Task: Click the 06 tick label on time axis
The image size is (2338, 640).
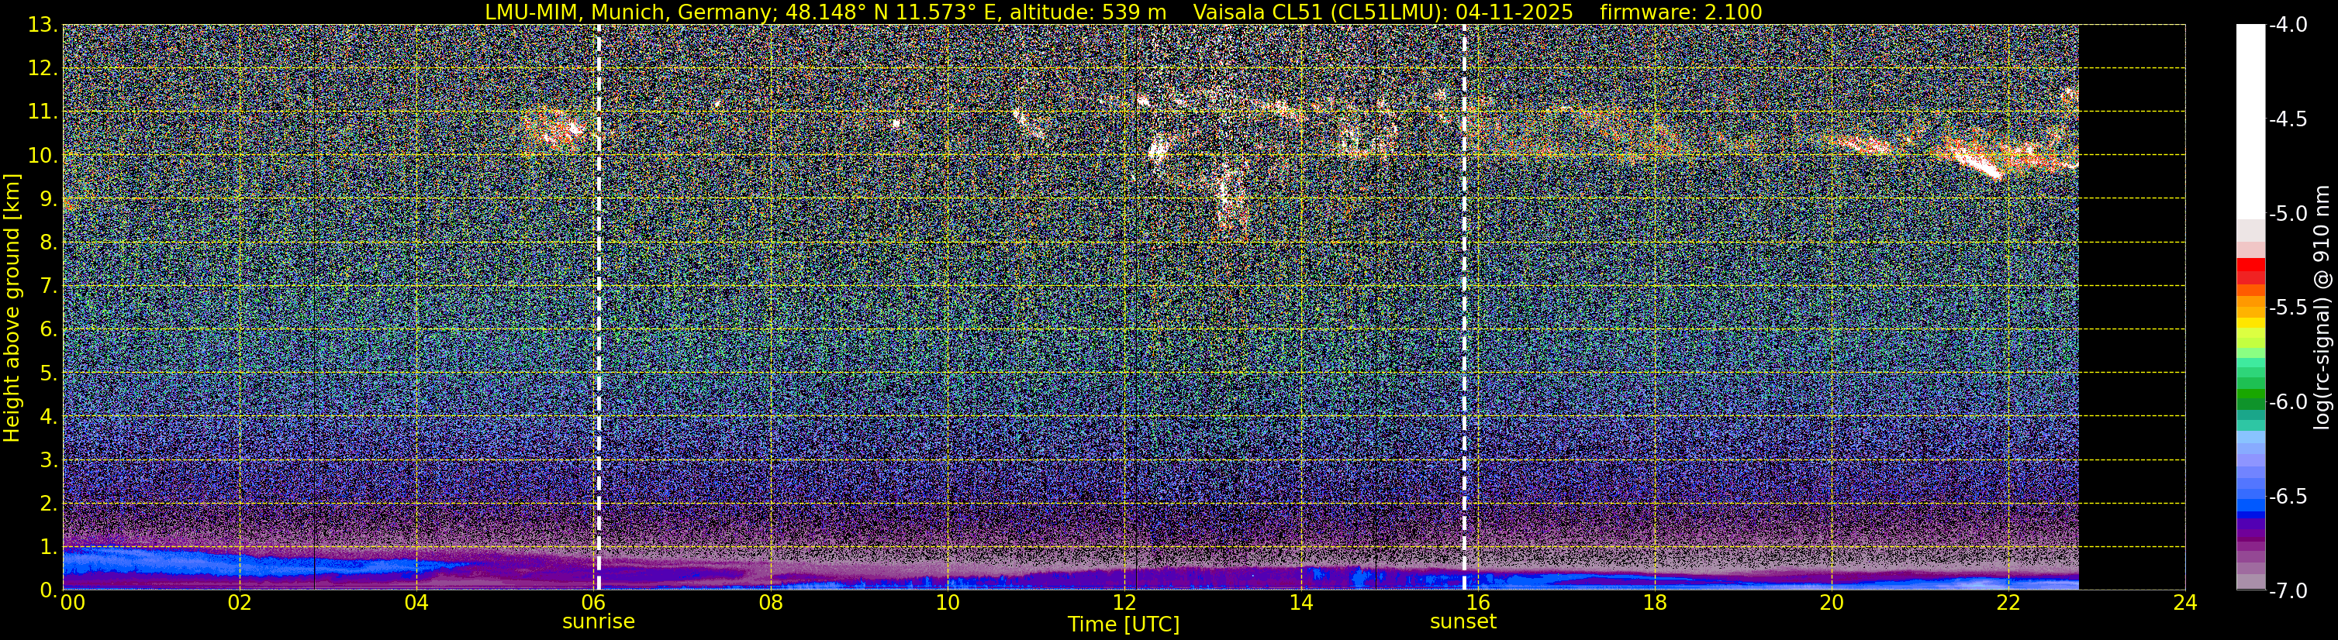Action: (593, 604)
